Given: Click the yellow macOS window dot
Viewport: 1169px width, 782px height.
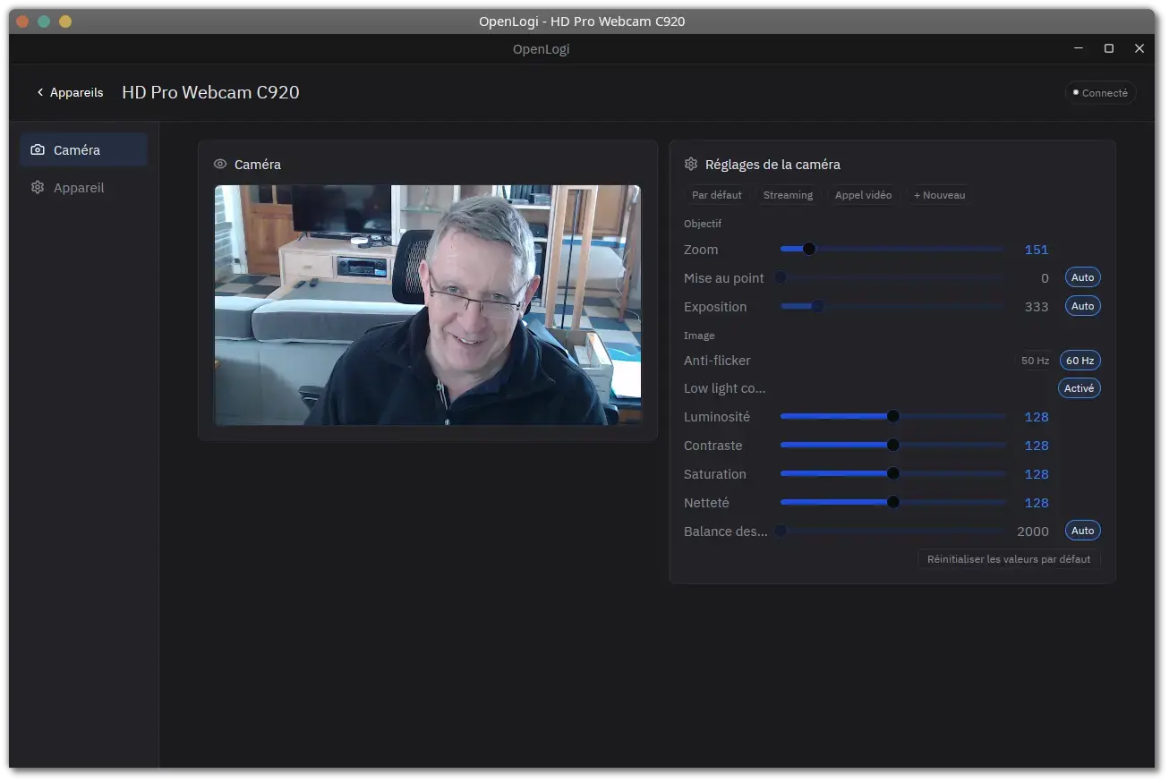Looking at the screenshot, I should (65, 21).
